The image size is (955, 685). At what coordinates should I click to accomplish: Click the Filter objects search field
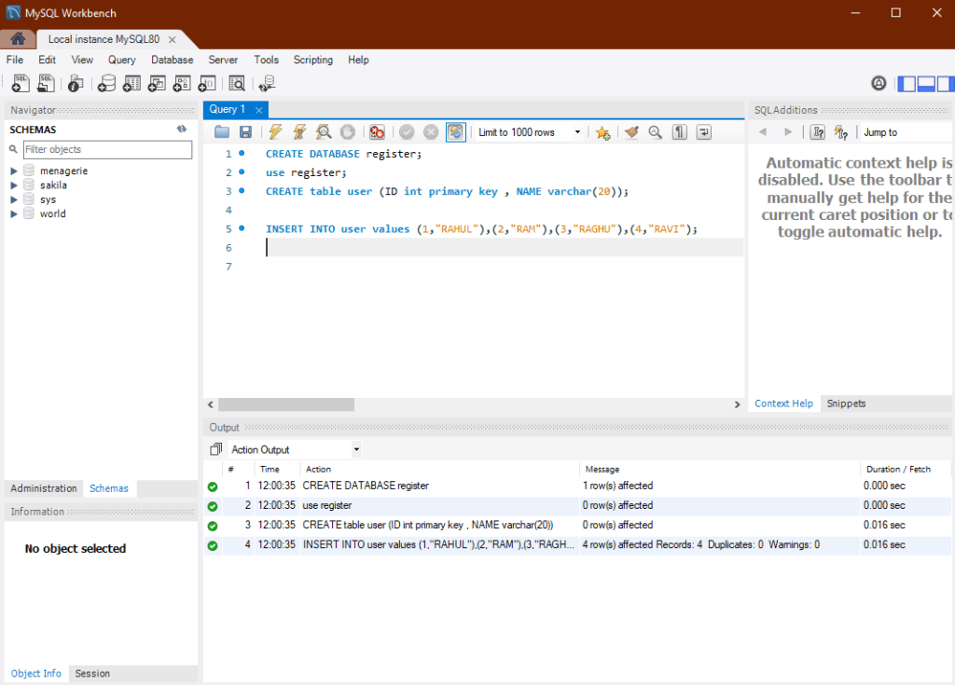click(107, 149)
